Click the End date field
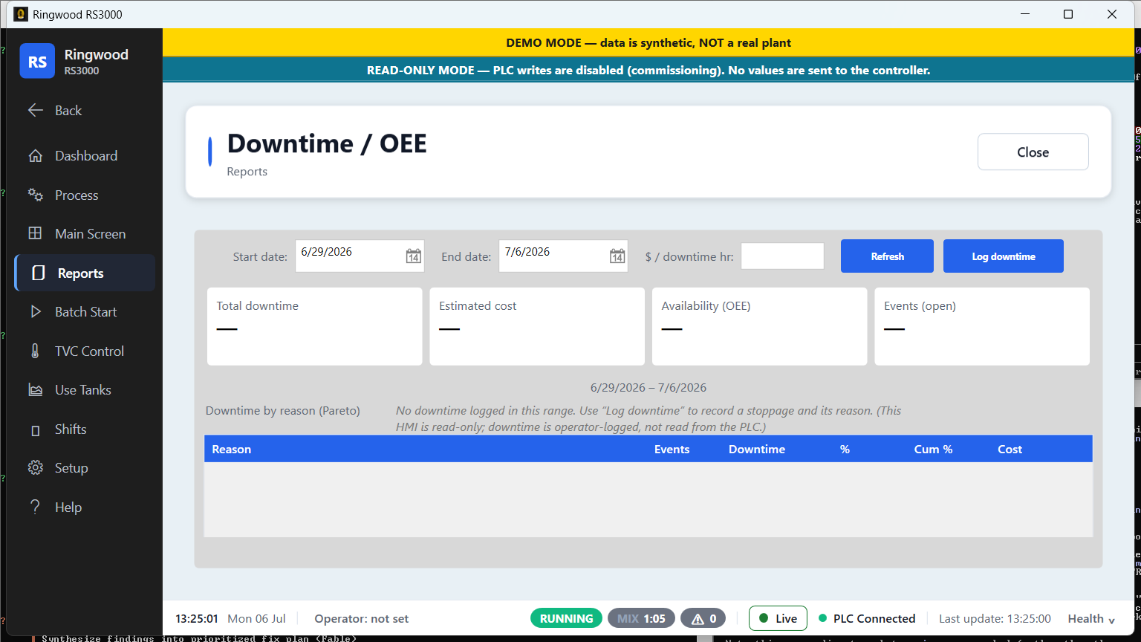This screenshot has width=1141, height=642. coord(563,256)
